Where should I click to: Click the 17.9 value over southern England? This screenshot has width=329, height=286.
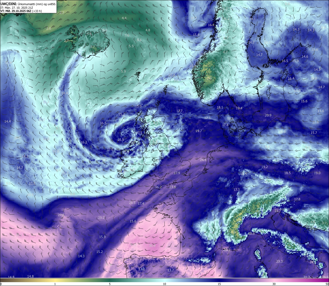click(x=177, y=173)
